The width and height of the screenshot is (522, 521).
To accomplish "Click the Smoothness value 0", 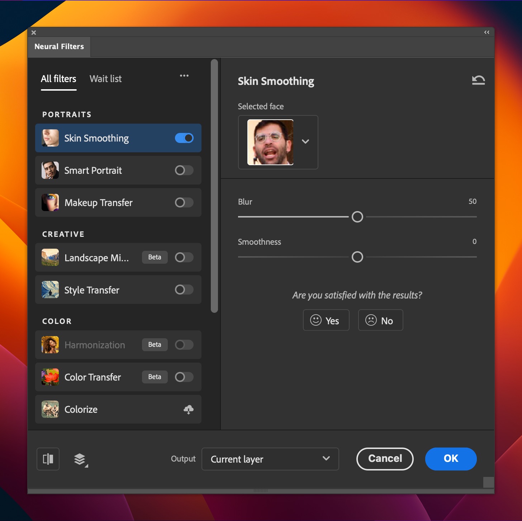I will [474, 242].
